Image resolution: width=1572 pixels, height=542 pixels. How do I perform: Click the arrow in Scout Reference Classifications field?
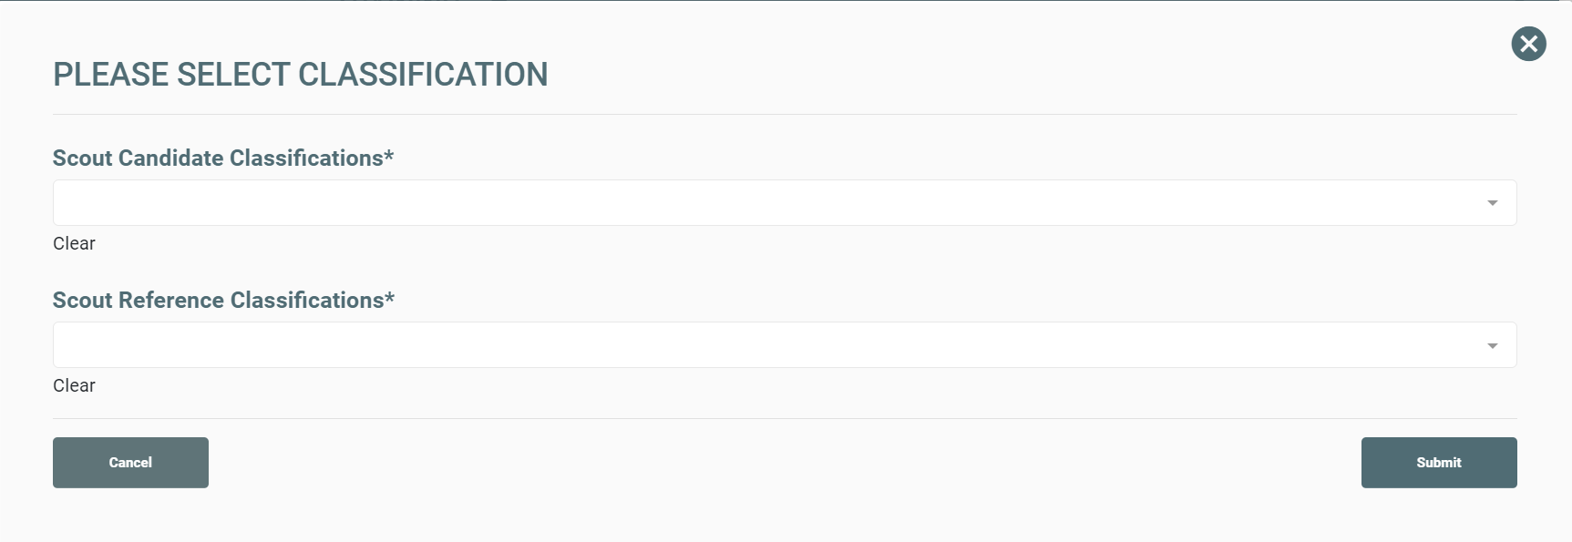[x=1492, y=345]
